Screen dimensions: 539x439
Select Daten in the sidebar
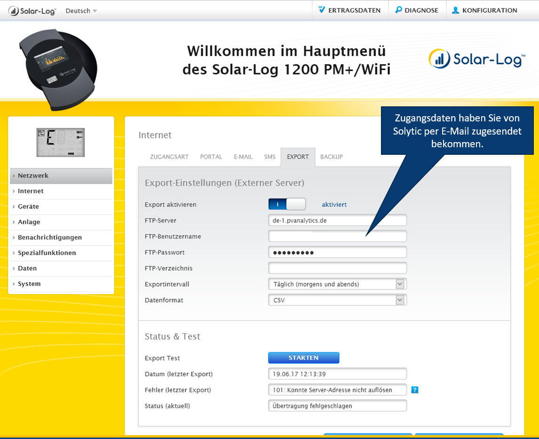coord(61,269)
